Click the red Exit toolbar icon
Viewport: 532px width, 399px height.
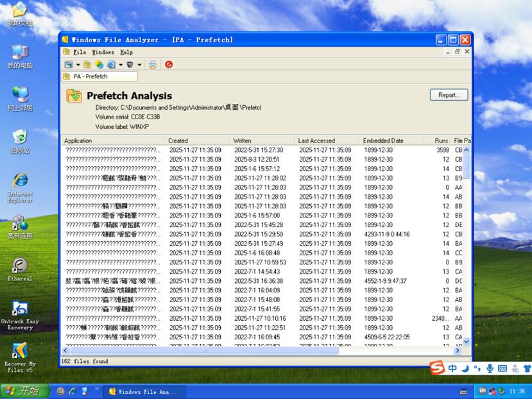point(169,64)
